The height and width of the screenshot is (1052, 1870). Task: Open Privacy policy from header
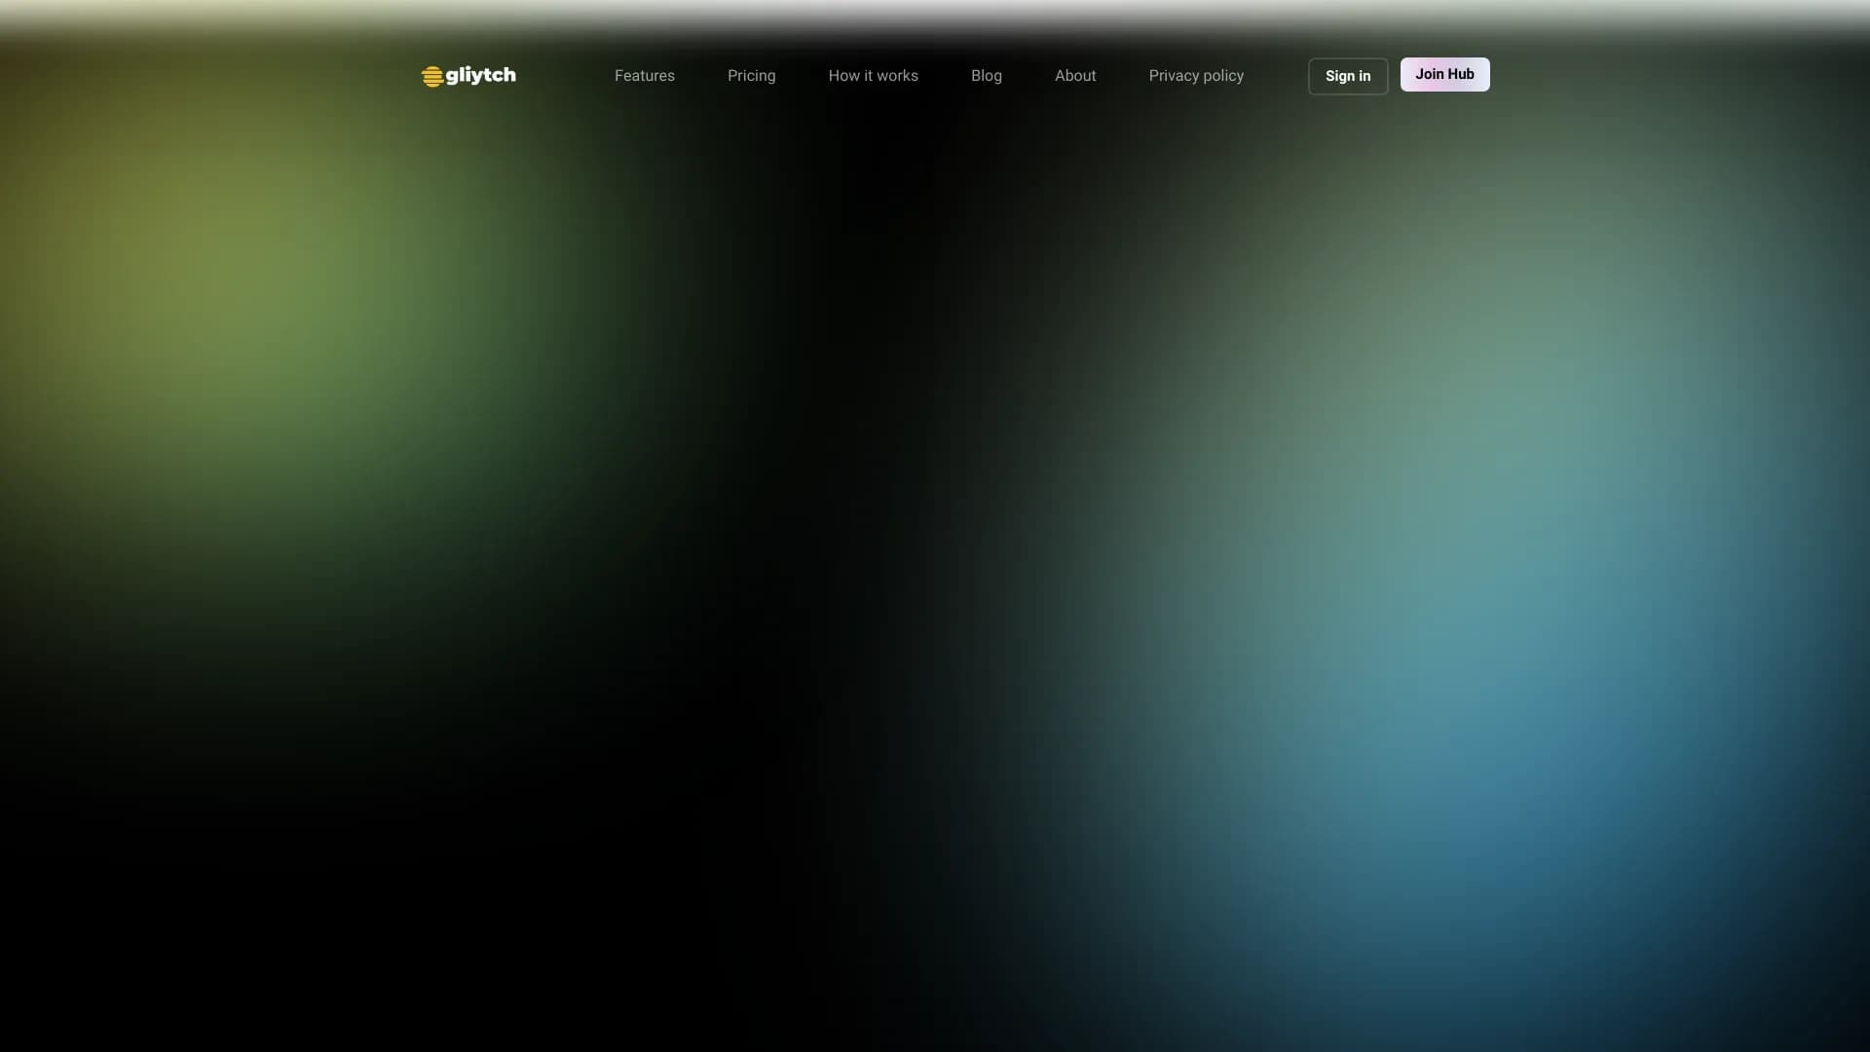coord(1195,76)
